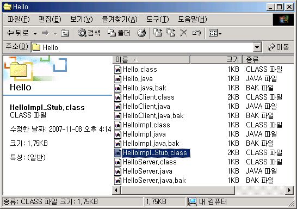This screenshot has height=209, width=297.
Task: Select the HelloClient.java.bak file name
Action: click(x=153, y=116)
